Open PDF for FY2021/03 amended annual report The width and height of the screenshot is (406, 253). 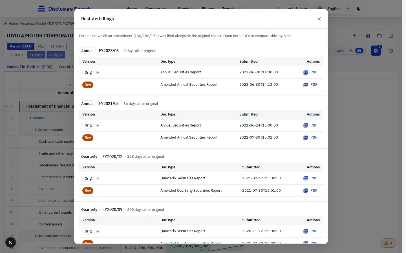point(310,137)
